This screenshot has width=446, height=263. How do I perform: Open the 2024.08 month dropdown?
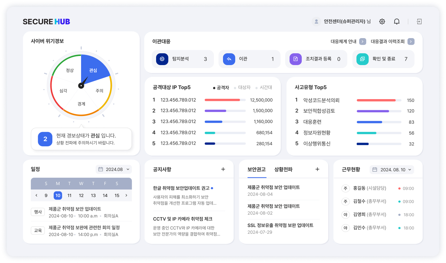coord(114,169)
